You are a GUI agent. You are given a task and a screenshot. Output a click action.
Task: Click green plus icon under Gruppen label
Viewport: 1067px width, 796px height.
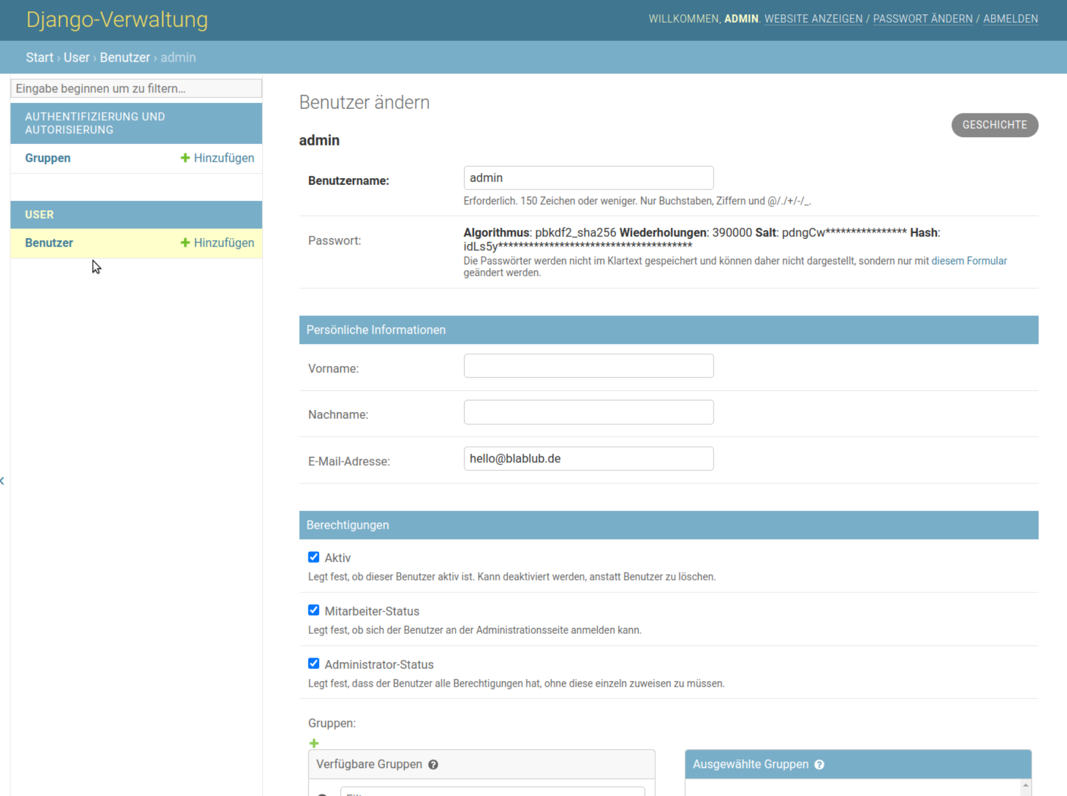[x=314, y=743]
